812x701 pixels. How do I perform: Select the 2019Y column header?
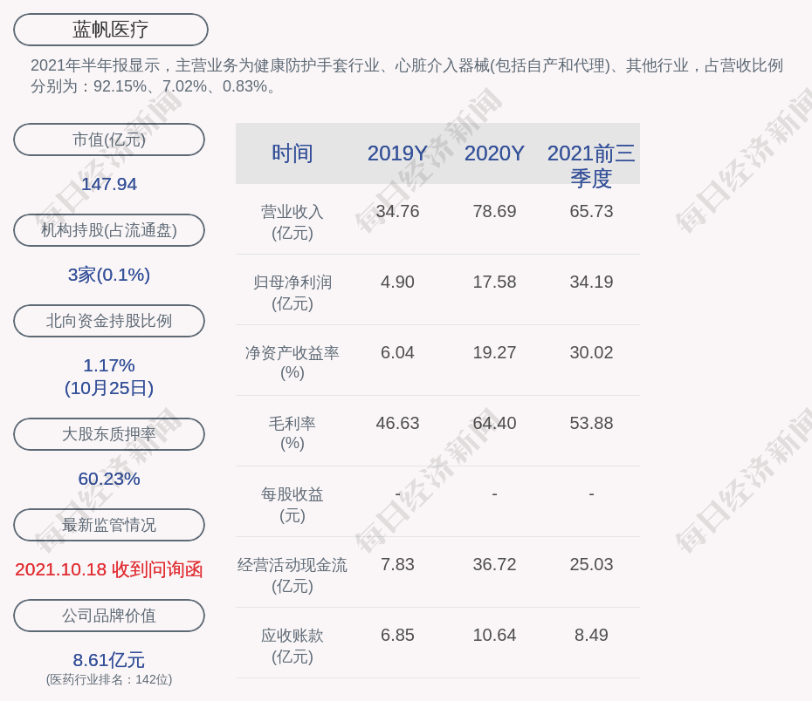click(x=397, y=153)
